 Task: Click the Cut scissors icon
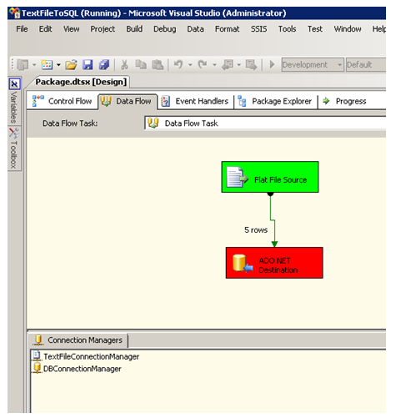coord(124,65)
